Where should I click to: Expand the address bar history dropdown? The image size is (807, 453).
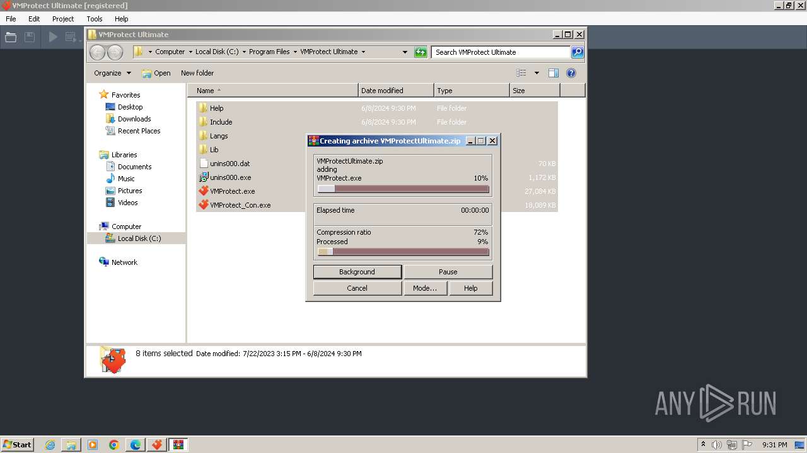tap(405, 52)
